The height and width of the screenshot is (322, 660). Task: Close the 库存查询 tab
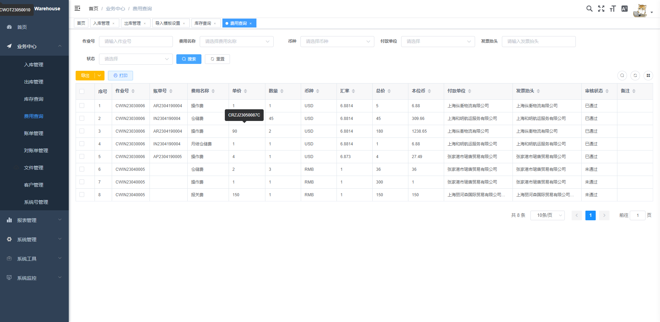(x=215, y=23)
